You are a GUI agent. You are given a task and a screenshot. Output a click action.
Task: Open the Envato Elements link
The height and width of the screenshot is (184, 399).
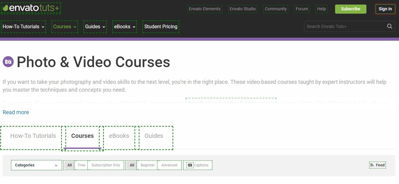click(205, 9)
